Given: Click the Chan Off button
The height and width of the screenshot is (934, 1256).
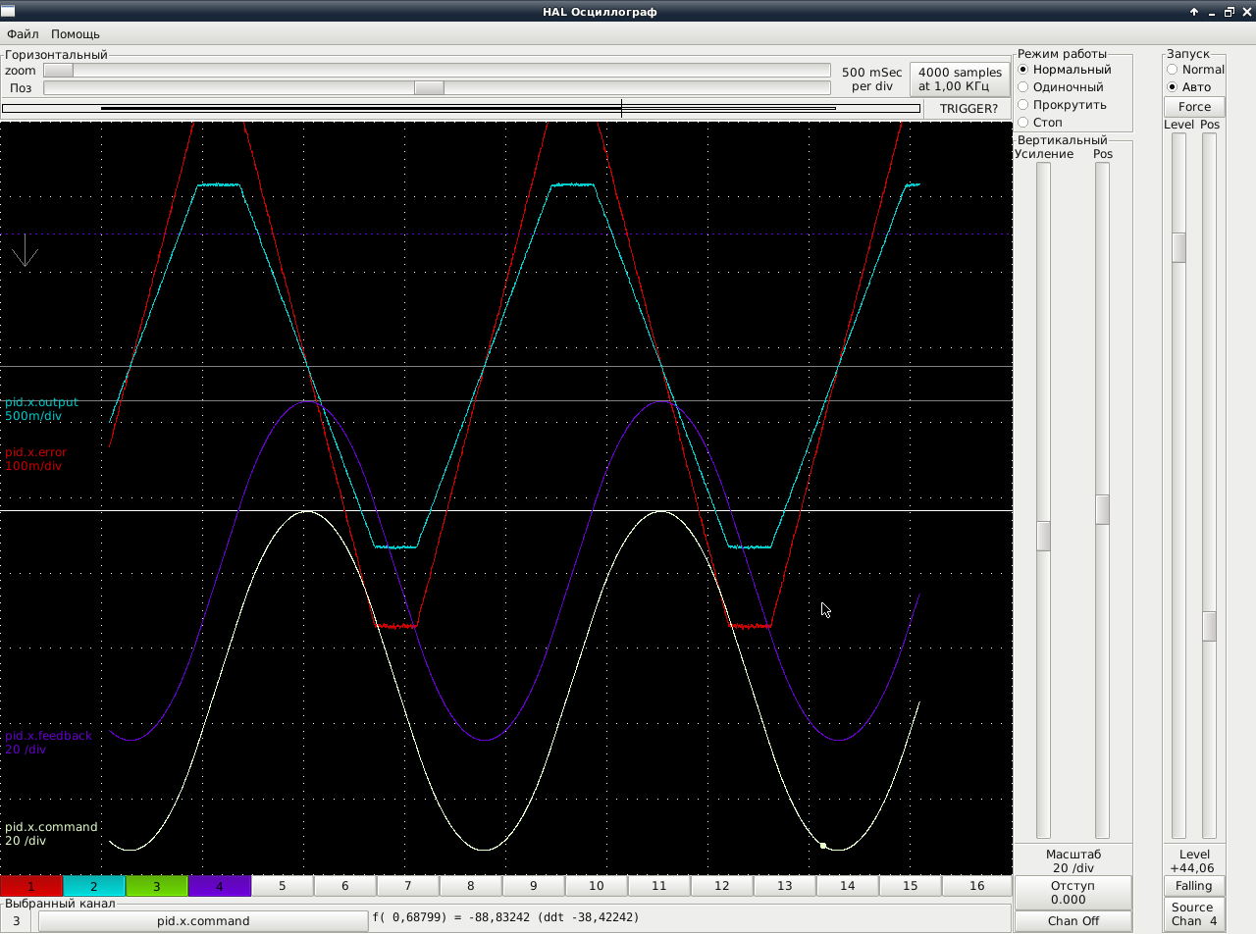Looking at the screenshot, I should (1073, 921).
